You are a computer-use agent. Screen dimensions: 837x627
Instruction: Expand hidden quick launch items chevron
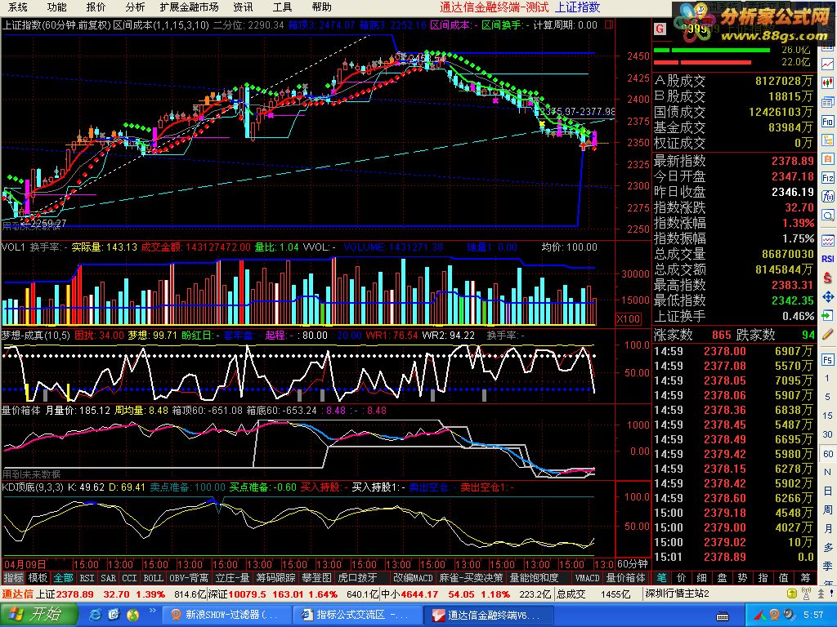[x=152, y=611]
